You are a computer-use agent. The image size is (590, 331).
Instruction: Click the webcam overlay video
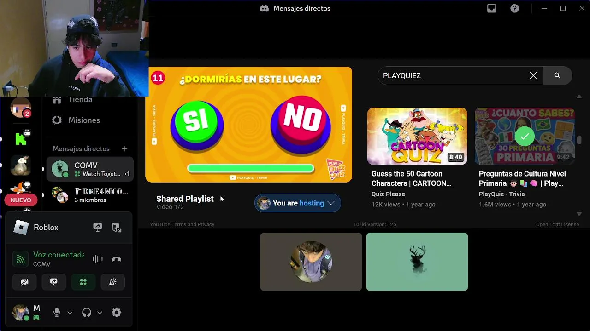pos(74,48)
